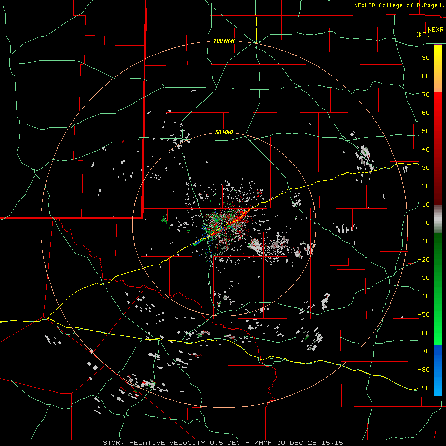Click the yellow top segment of color bar
The width and height of the screenshot is (446, 446).
pyautogui.click(x=438, y=68)
